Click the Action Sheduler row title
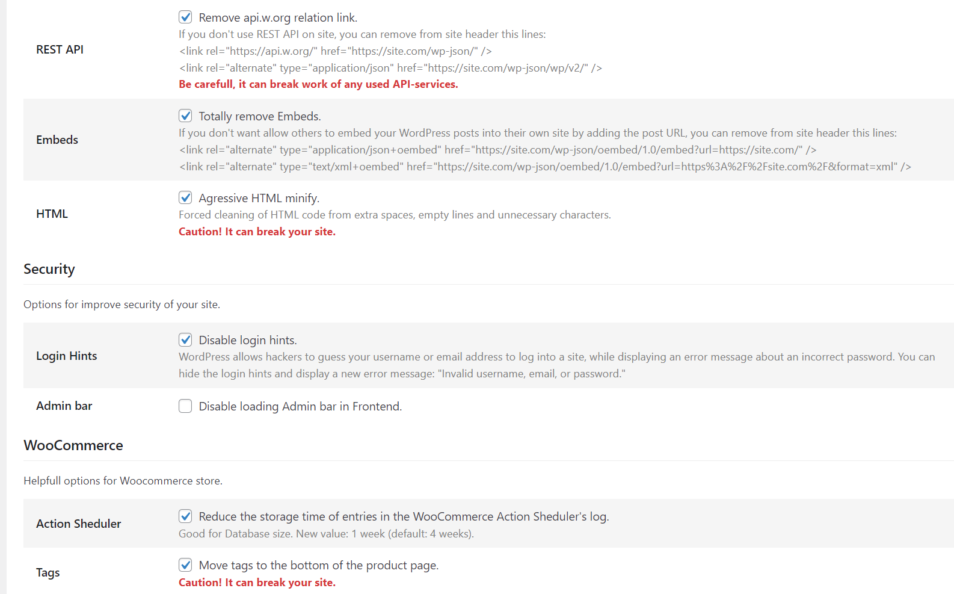Viewport: 954px width, 594px height. [x=78, y=524]
